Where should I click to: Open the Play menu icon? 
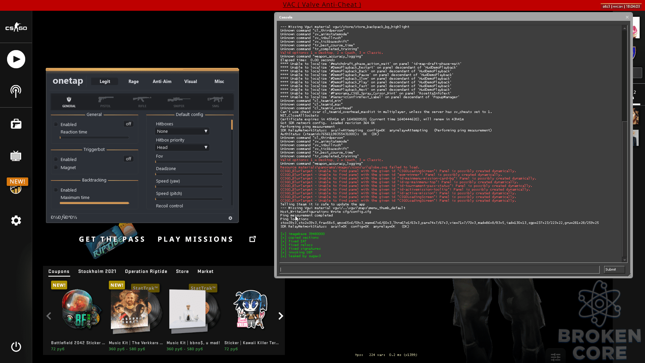click(x=16, y=59)
